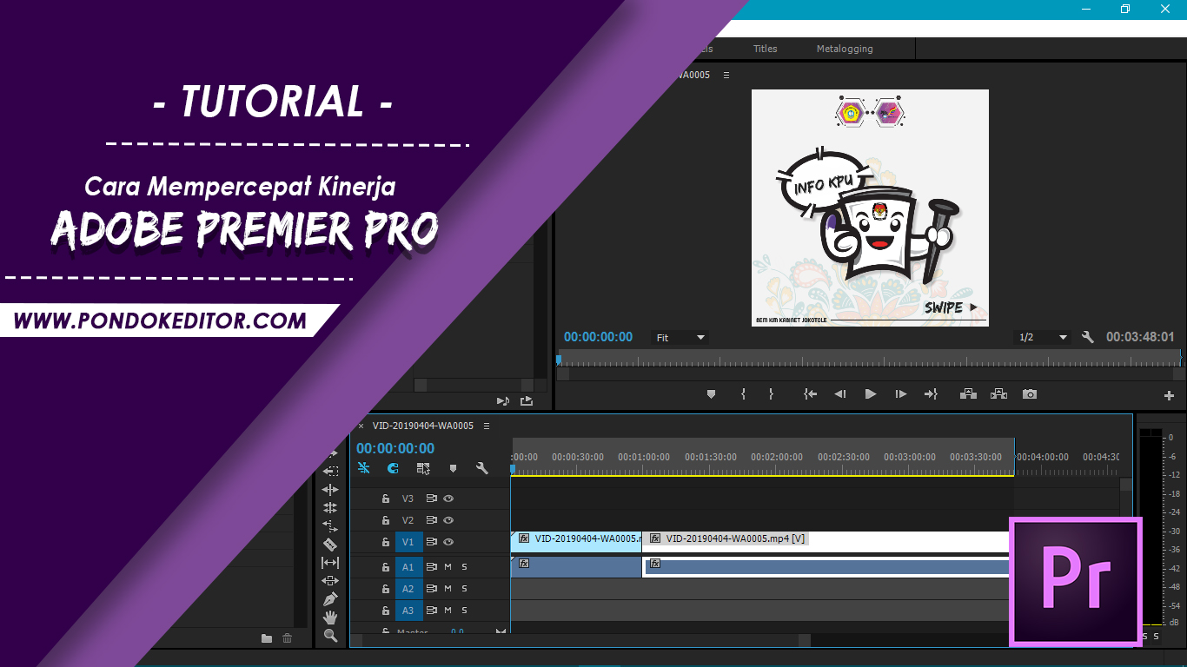
Task: Go to Out point in Program monitor
Action: 931,394
